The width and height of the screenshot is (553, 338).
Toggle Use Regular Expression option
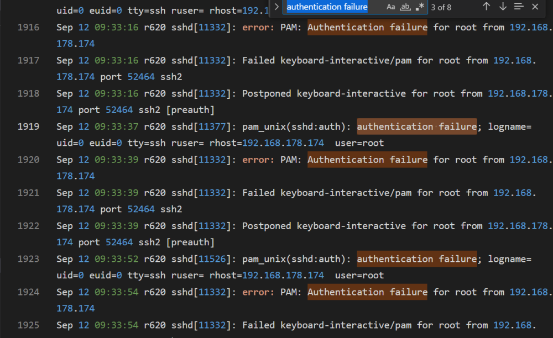click(x=420, y=7)
